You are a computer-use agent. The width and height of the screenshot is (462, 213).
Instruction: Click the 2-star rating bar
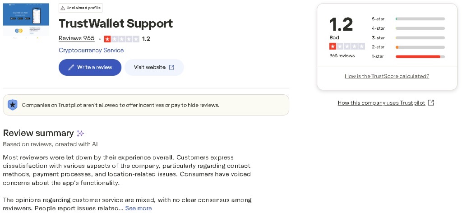(420, 47)
